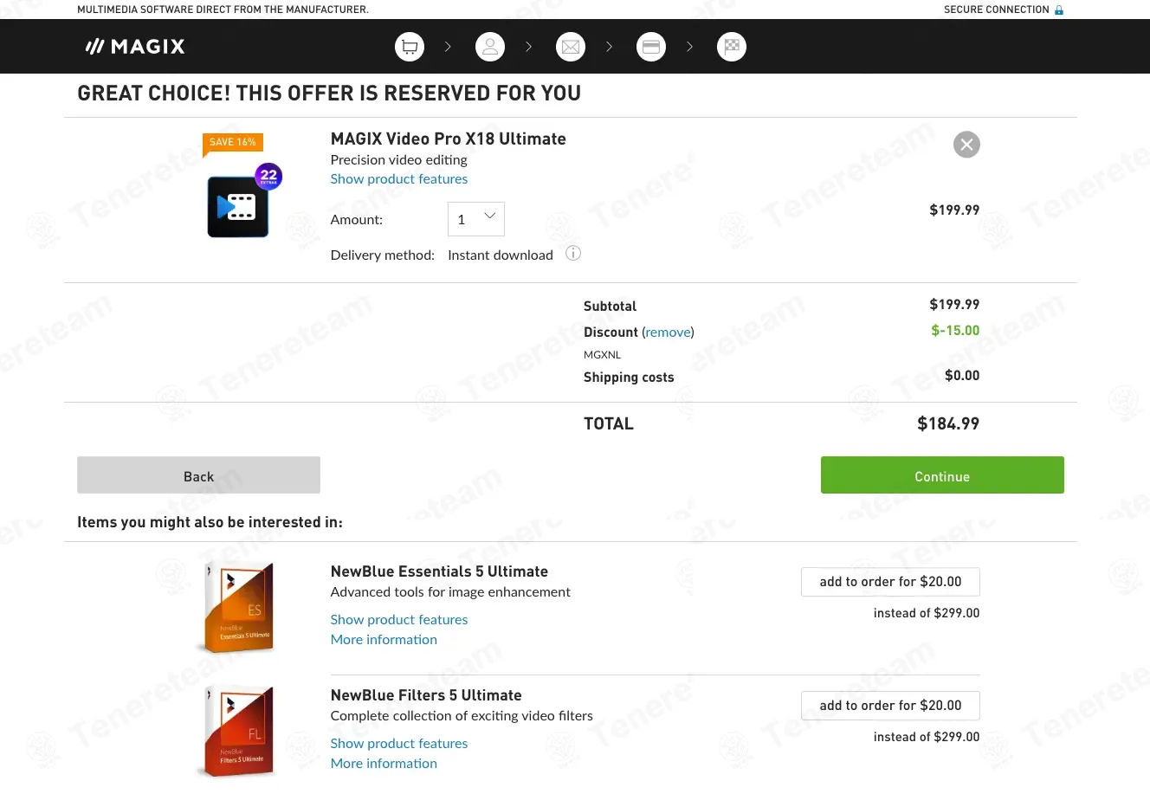Image resolution: width=1150 pixels, height=794 pixels.
Task: Click the total price $184.99
Action: coord(948,424)
